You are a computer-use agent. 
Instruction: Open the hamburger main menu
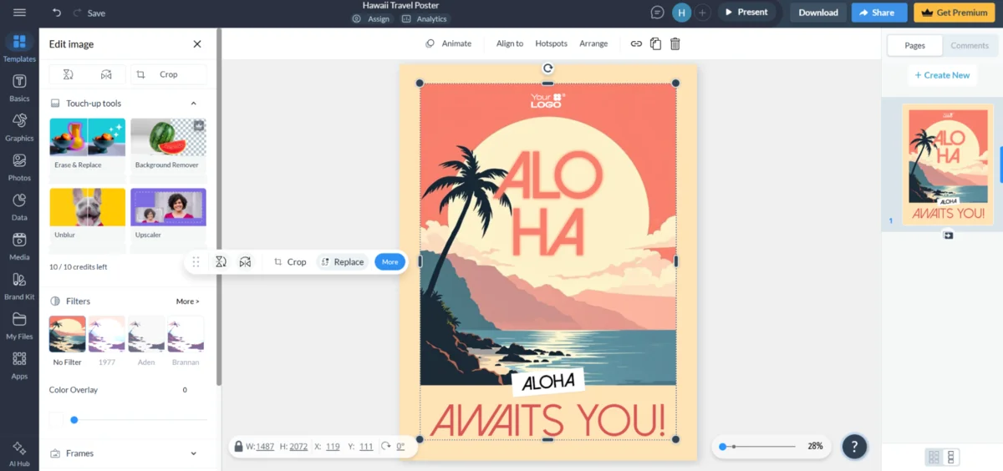(x=19, y=13)
